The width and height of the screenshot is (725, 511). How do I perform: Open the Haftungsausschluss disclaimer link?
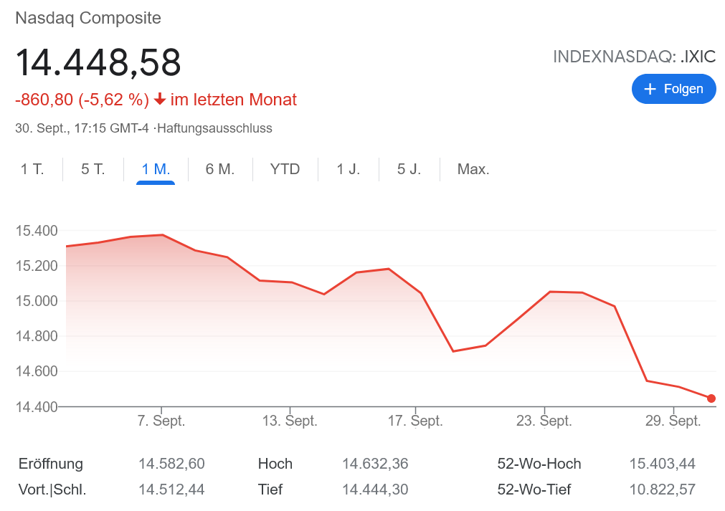point(214,128)
